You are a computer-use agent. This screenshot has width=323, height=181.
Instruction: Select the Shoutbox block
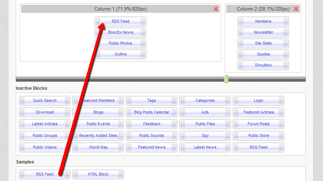pos(263,65)
